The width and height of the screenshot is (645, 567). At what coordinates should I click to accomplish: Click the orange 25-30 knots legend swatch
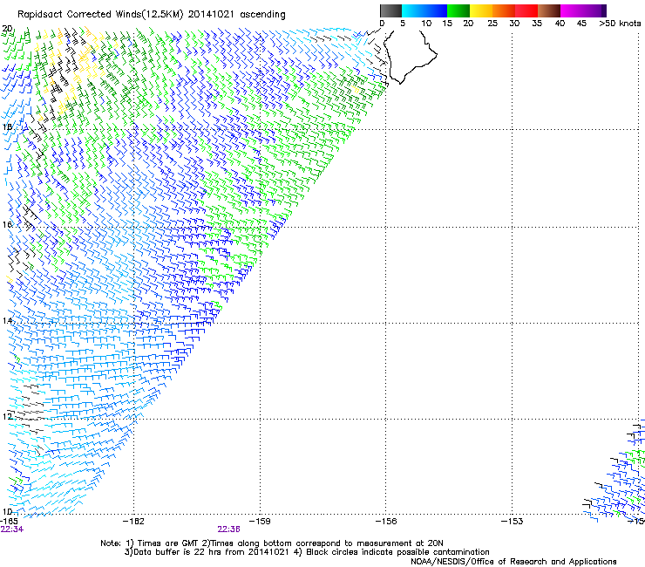(x=504, y=10)
